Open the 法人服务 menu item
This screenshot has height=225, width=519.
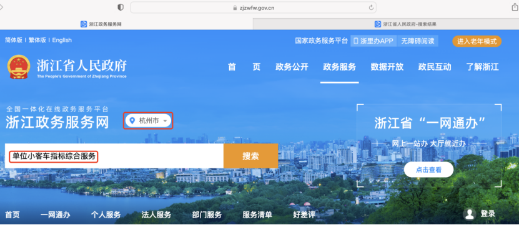[156, 215]
